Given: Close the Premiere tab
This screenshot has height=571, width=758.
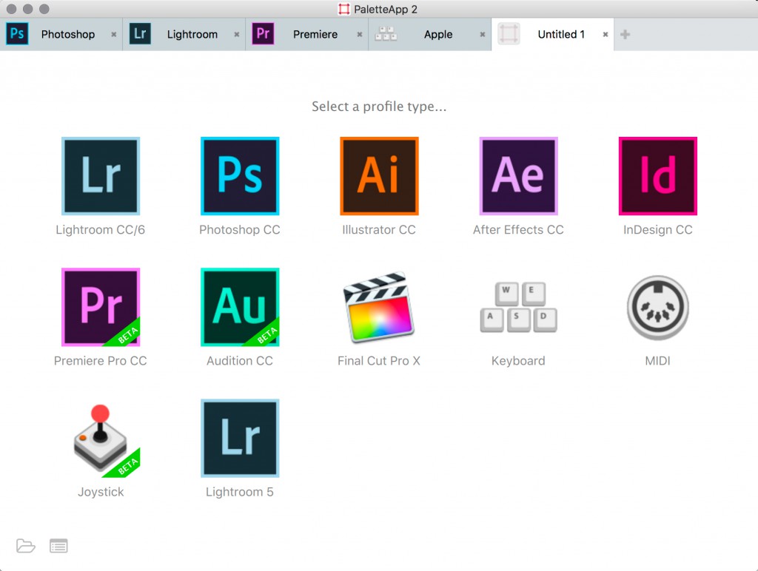Looking at the screenshot, I should (x=359, y=34).
